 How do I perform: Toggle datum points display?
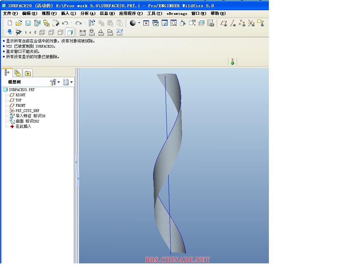click(x=242, y=23)
